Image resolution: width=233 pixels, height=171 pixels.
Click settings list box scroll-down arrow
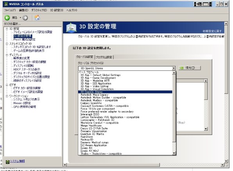206,129
